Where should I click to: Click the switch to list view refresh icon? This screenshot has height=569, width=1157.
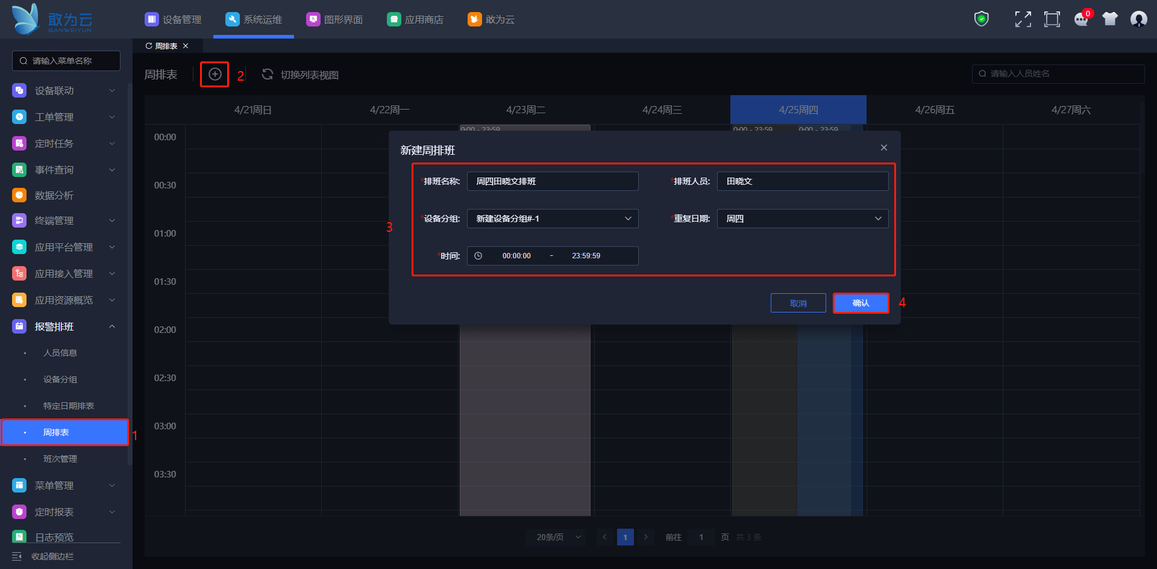click(x=268, y=74)
